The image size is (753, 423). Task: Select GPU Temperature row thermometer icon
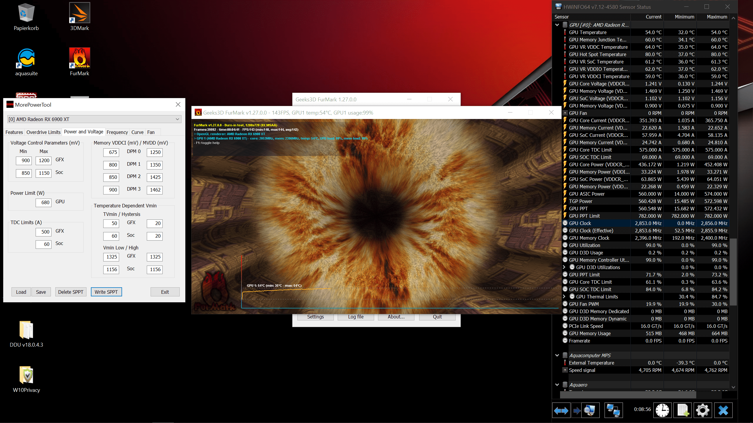point(565,32)
